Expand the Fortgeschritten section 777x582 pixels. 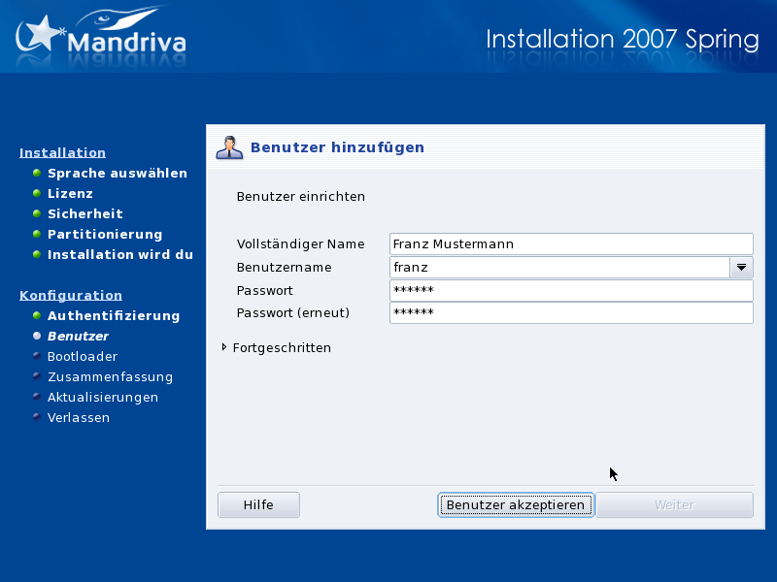[225, 347]
